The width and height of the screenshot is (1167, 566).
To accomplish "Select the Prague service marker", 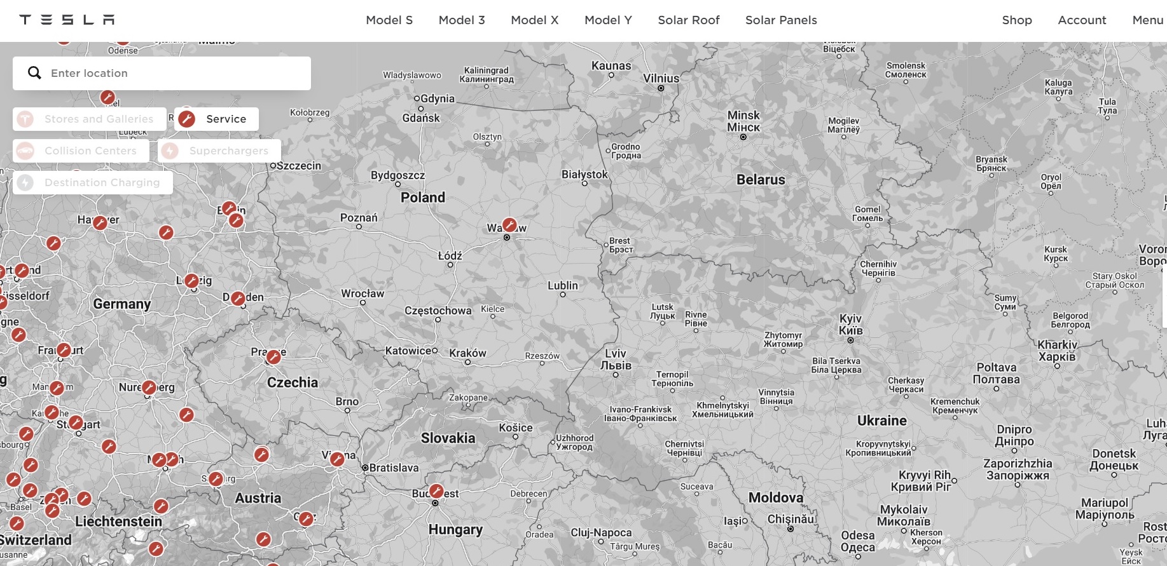I will 273,357.
